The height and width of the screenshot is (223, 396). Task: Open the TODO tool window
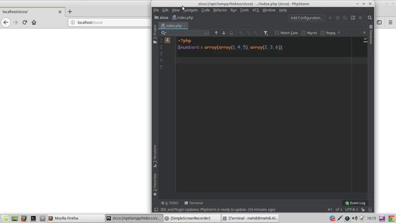(x=170, y=203)
